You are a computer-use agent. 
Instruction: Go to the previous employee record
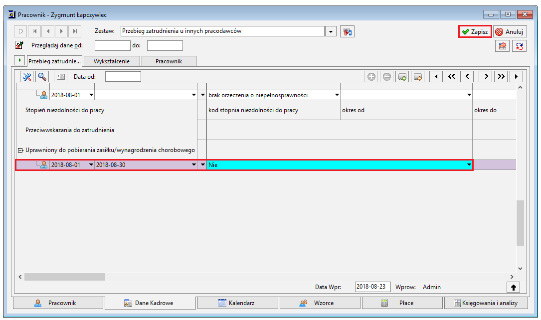(x=48, y=31)
